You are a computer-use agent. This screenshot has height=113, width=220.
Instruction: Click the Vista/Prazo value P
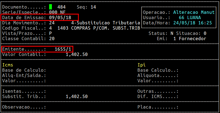click(x=51, y=33)
